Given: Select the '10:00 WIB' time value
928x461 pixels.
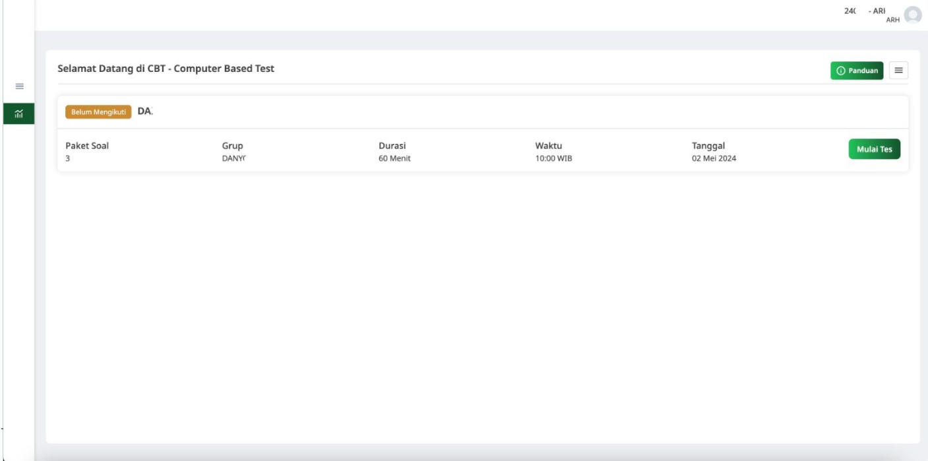Looking at the screenshot, I should (553, 158).
